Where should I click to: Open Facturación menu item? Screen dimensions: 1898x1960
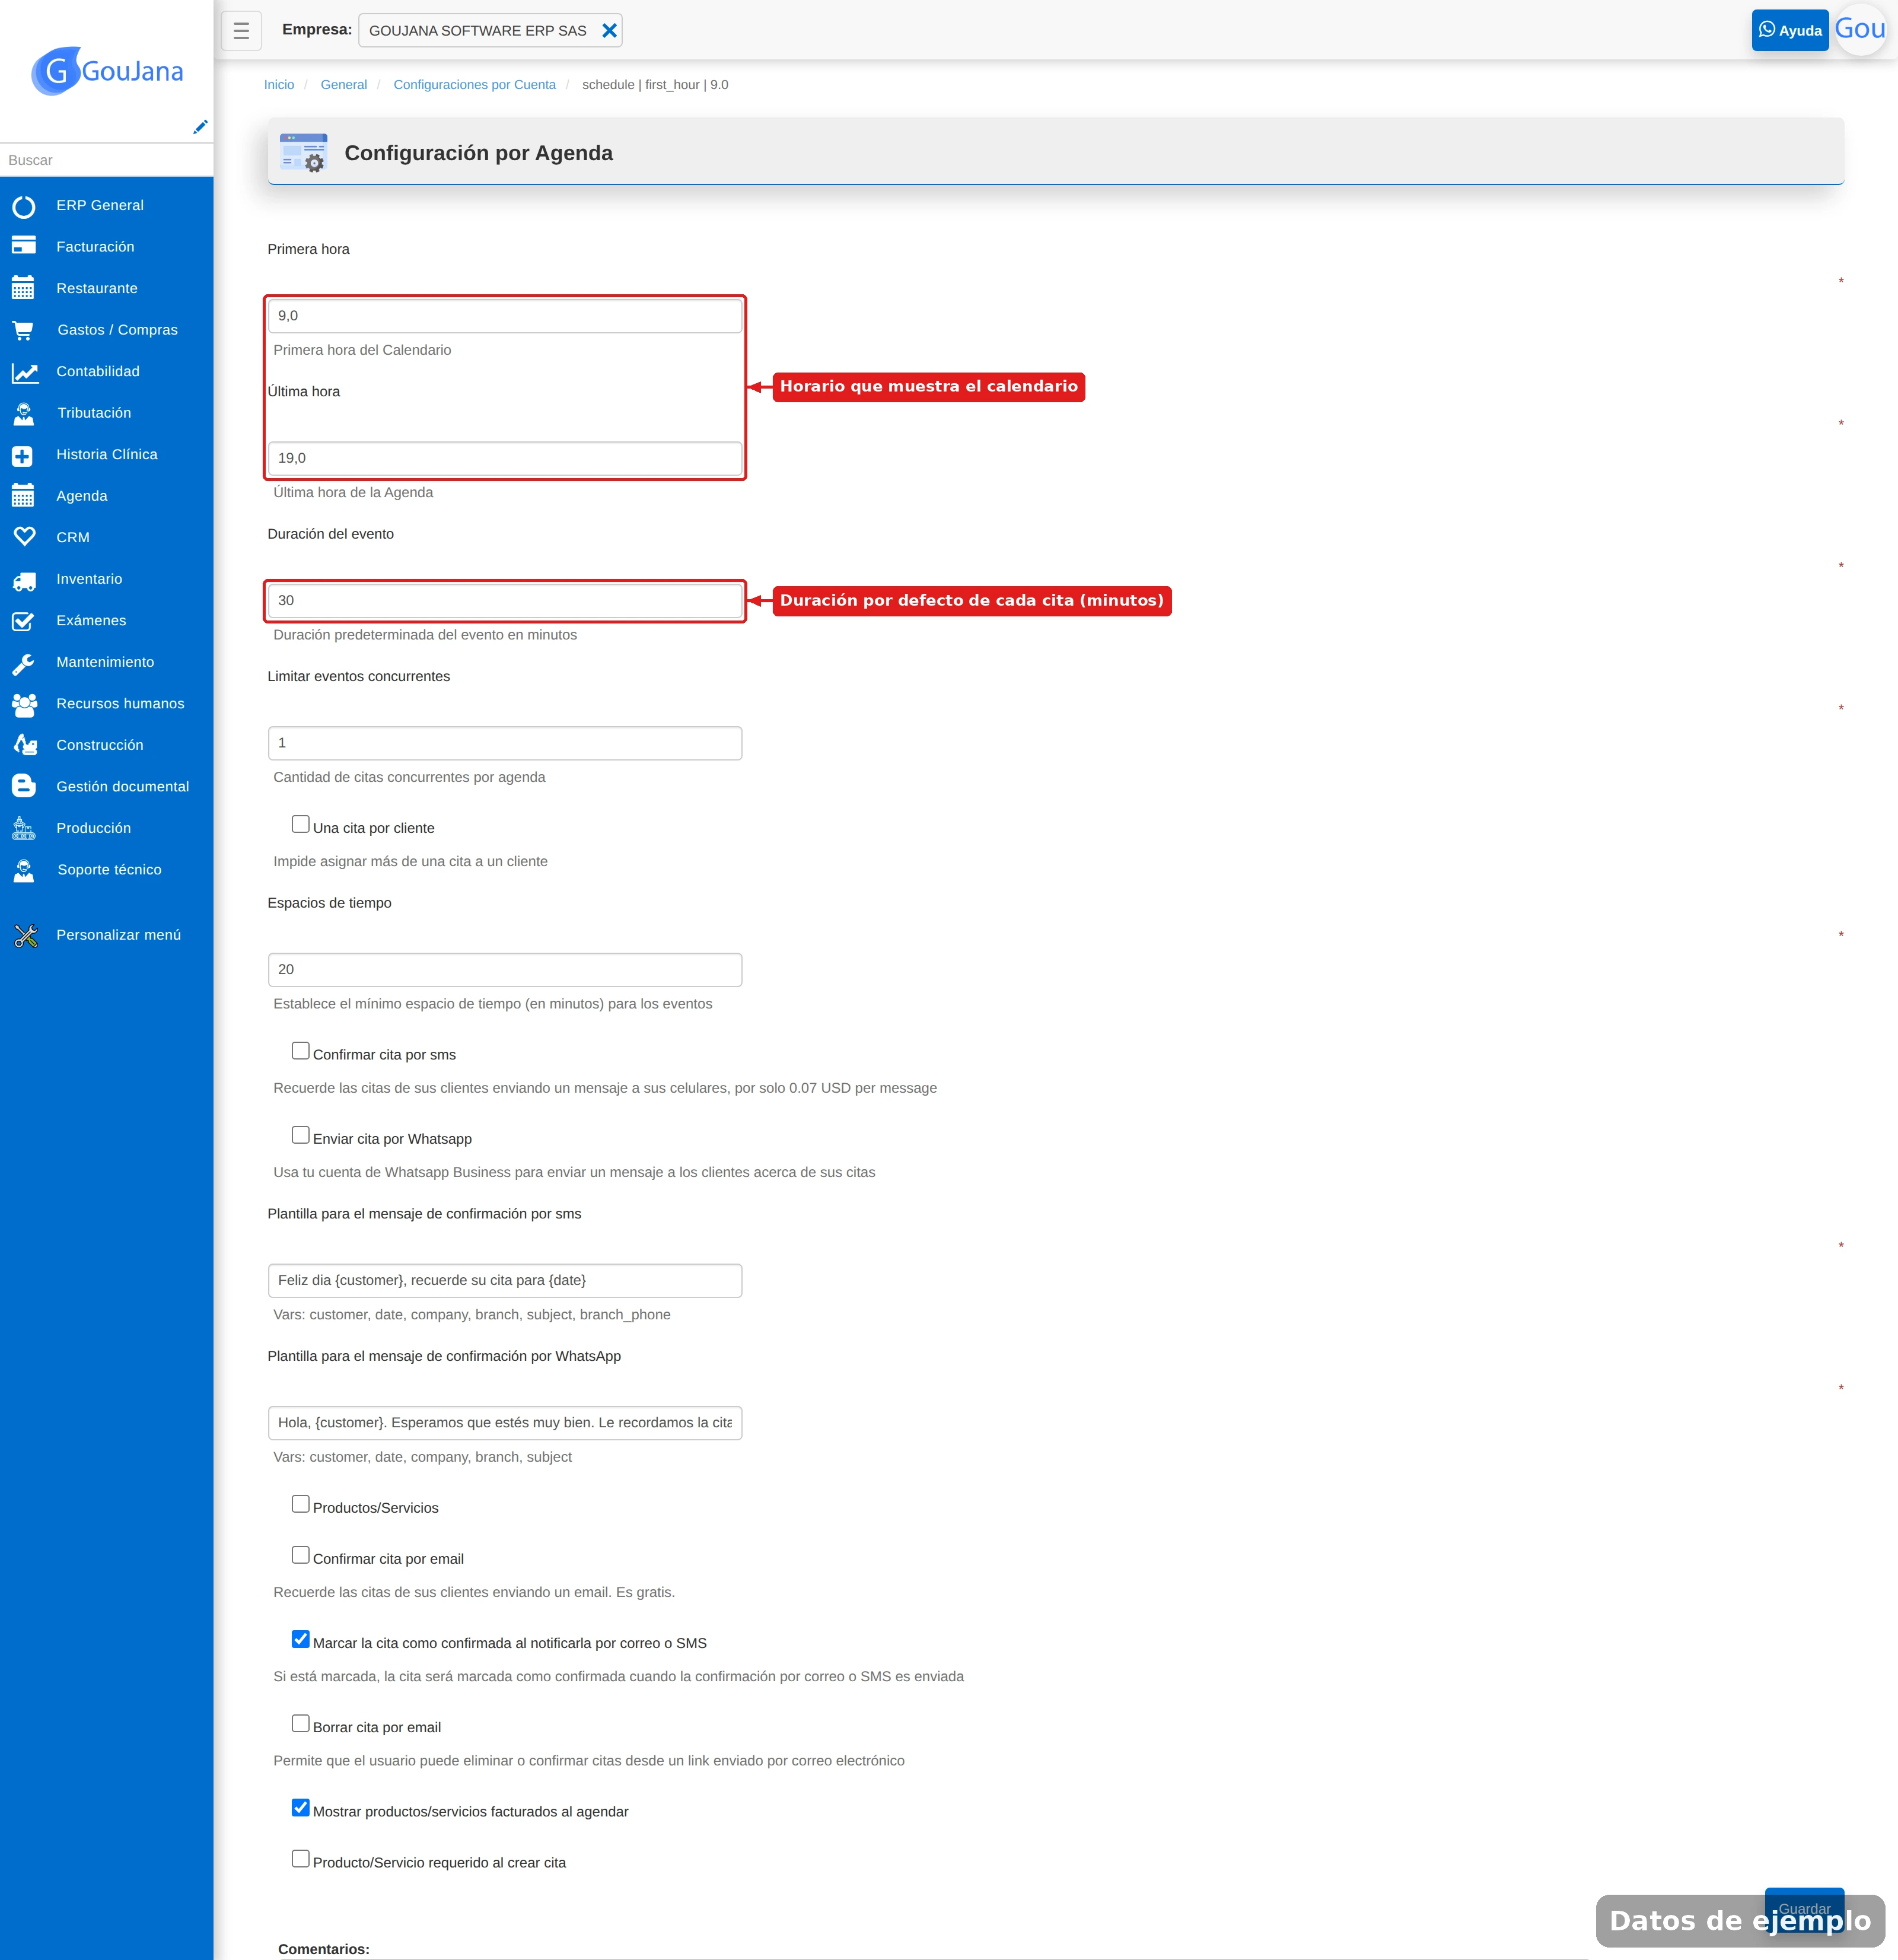pos(107,247)
